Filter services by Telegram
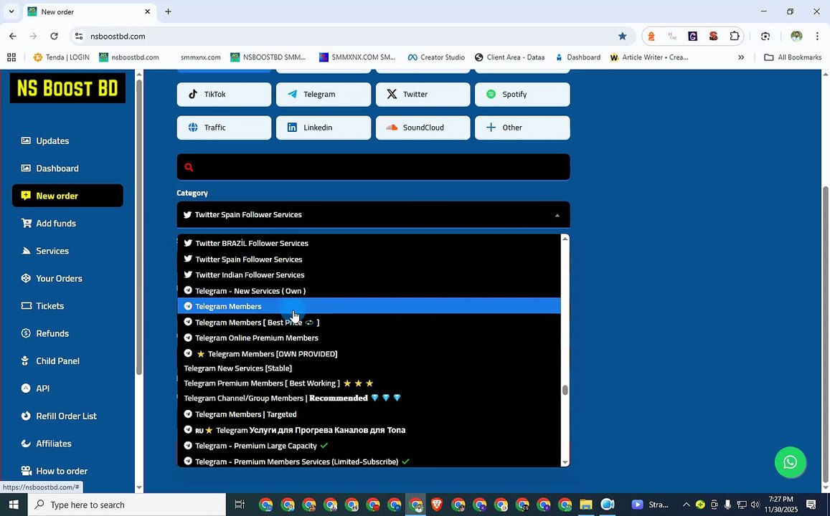830x516 pixels. (x=324, y=94)
